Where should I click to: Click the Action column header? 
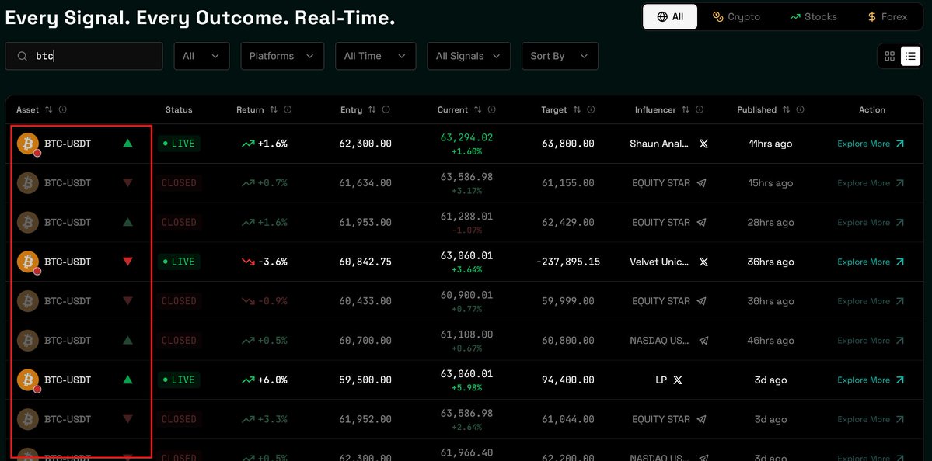pyautogui.click(x=872, y=109)
